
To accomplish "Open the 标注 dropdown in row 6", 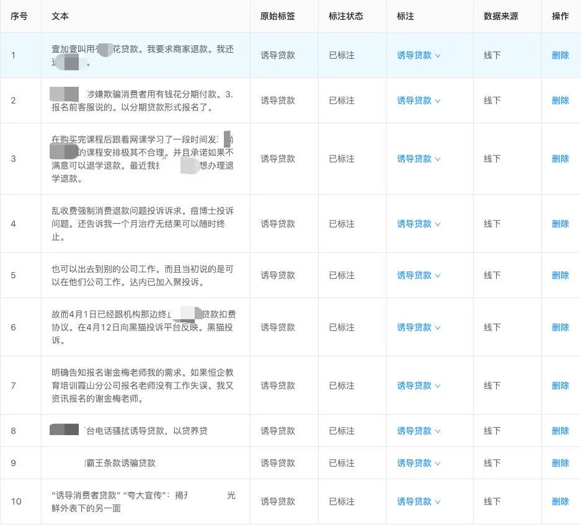I will [x=419, y=327].
